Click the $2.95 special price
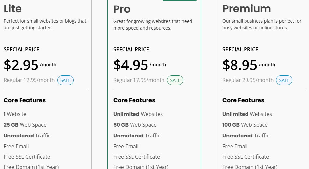This screenshot has width=309, height=169. click(x=21, y=65)
